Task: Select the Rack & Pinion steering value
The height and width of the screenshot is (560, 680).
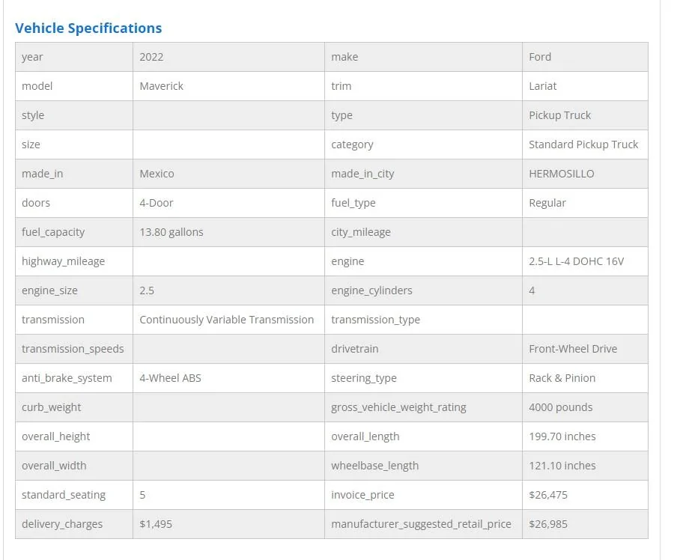Action: coord(562,378)
